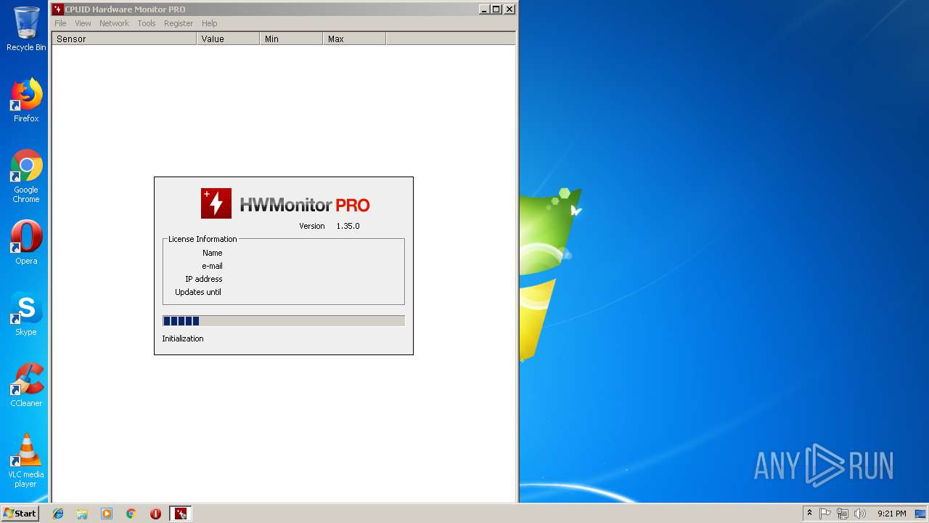Open the Help menu
The width and height of the screenshot is (929, 523).
point(210,23)
